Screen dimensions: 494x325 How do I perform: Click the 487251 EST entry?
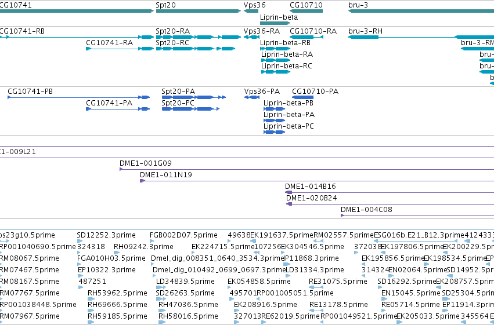coord(92,282)
